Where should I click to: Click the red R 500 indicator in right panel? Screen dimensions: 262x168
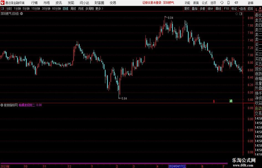260,9
